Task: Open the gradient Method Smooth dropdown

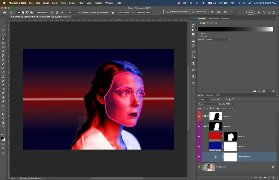Action: point(217,39)
